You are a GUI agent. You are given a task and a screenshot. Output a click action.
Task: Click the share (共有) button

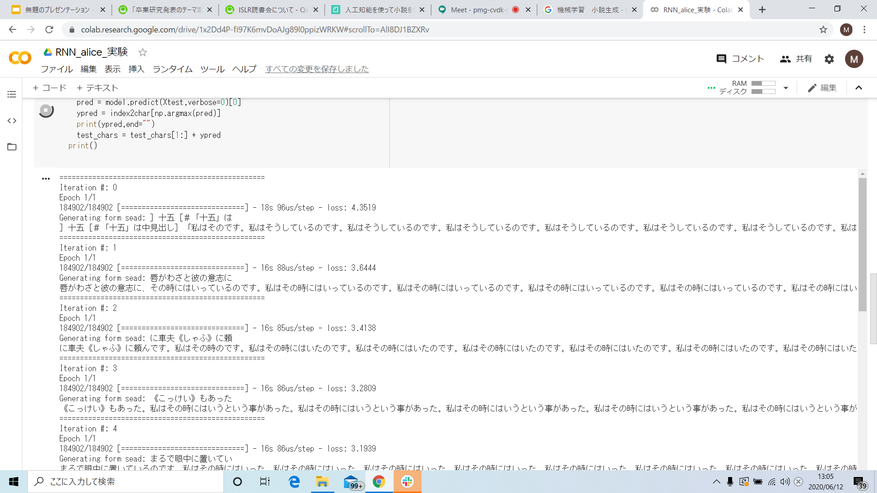pyautogui.click(x=796, y=59)
